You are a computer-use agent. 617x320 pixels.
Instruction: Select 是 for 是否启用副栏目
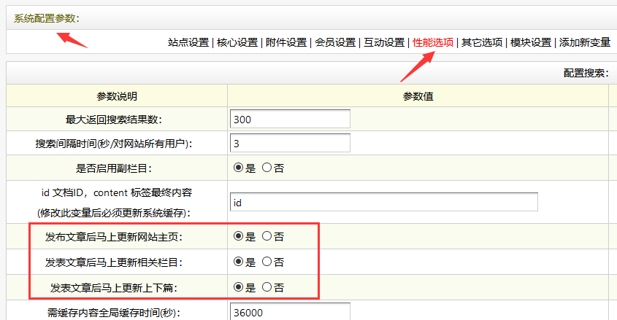[x=238, y=168]
